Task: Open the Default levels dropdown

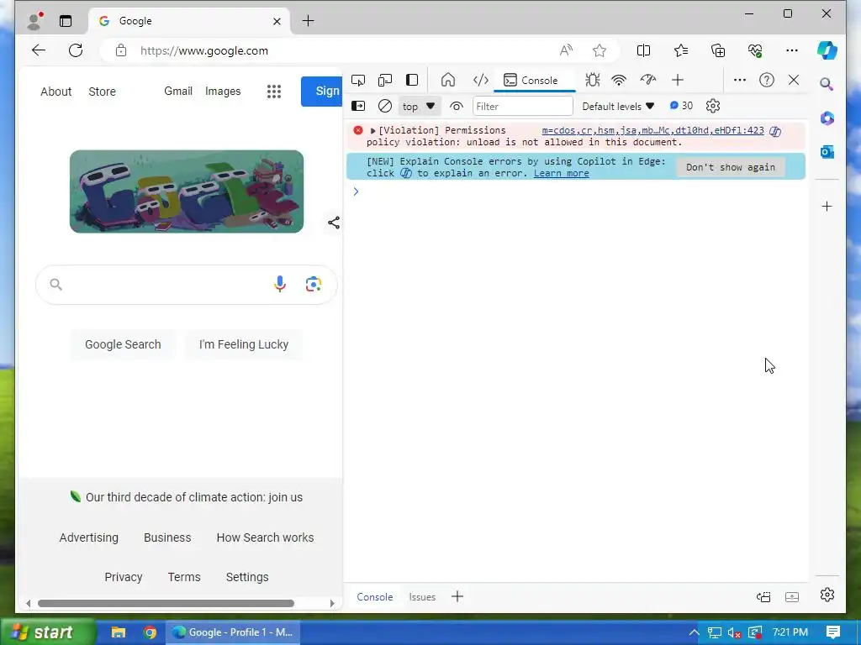Action: click(x=618, y=106)
